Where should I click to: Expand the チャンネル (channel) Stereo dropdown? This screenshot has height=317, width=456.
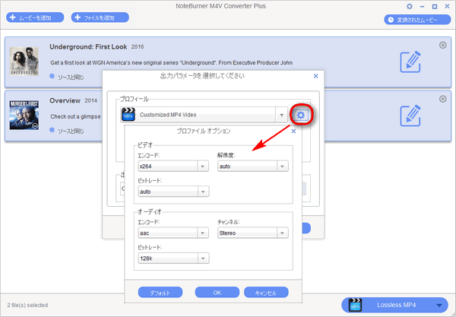point(282,233)
